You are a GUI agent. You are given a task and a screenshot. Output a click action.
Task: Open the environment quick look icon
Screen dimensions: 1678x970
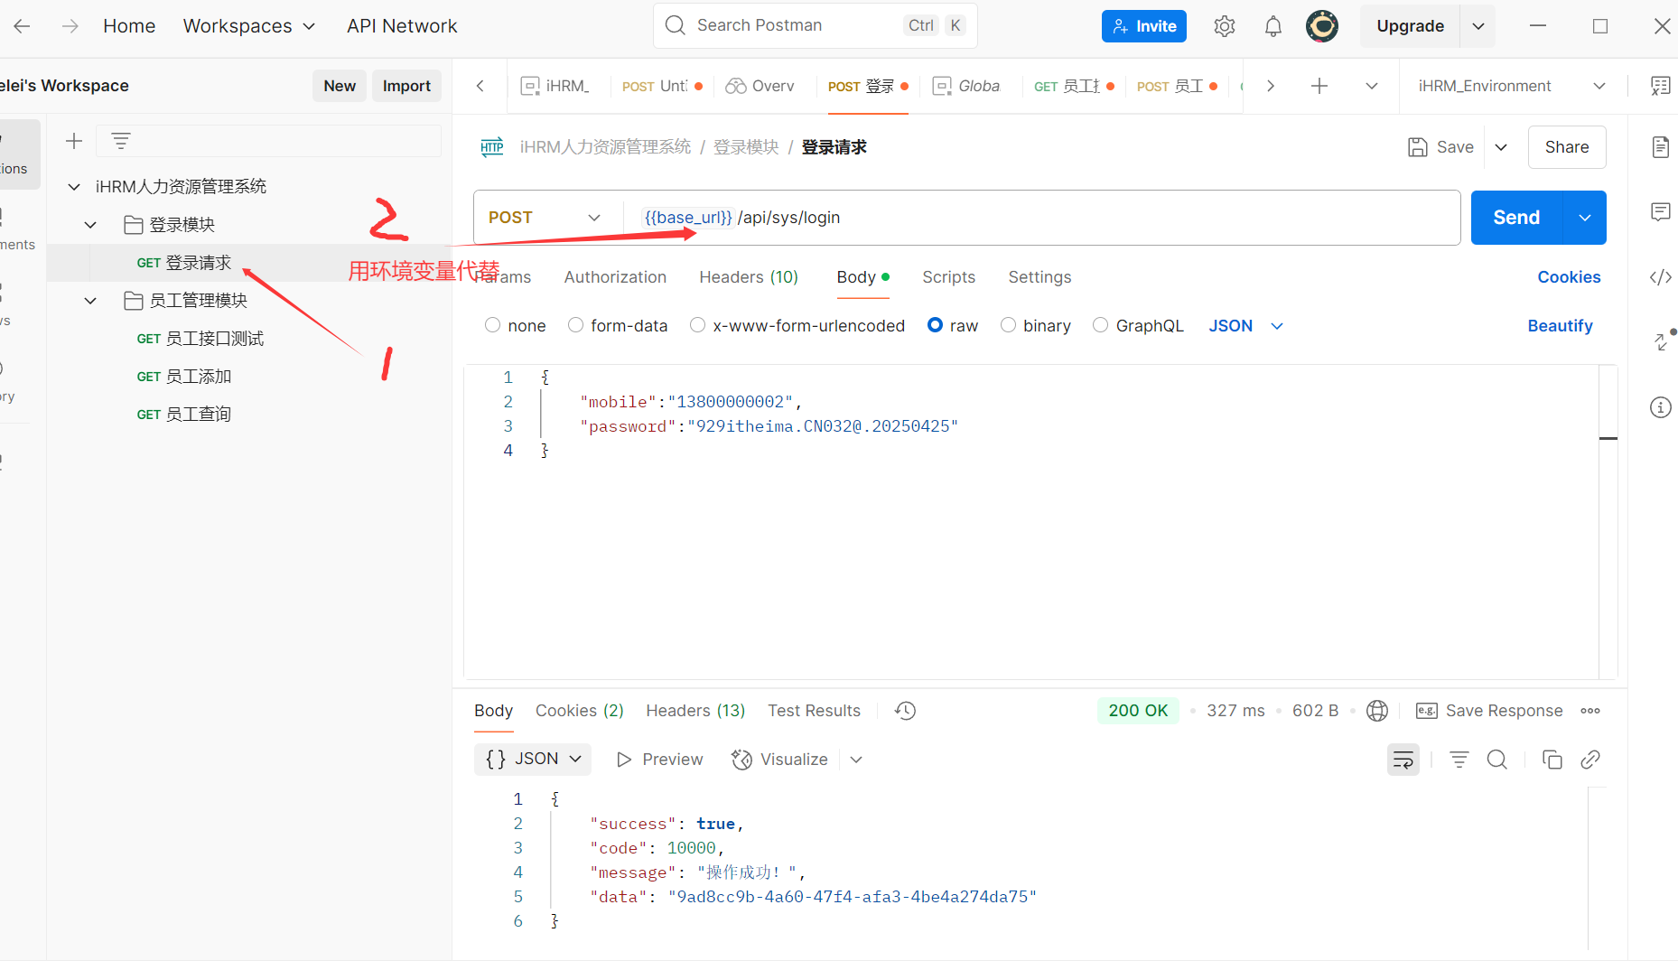[1661, 86]
